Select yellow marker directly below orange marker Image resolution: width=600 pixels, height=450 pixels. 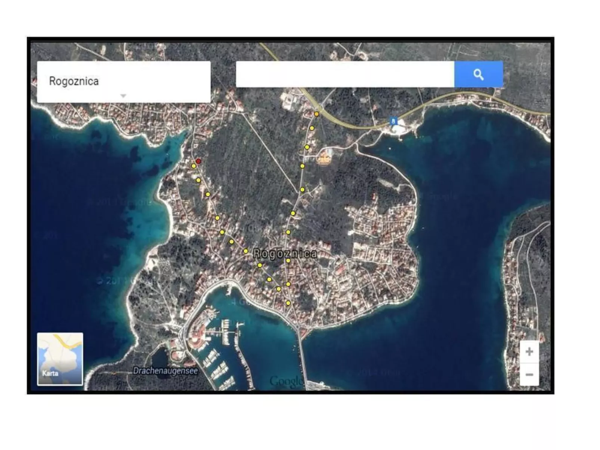click(x=312, y=128)
